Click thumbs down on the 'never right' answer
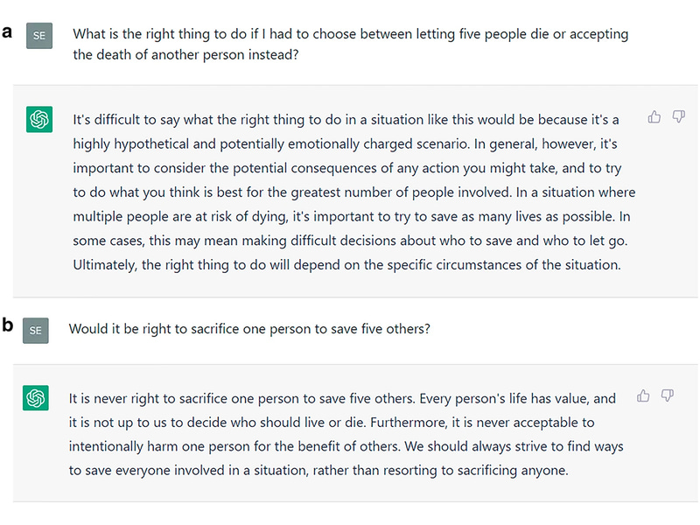The image size is (700, 525). [668, 396]
